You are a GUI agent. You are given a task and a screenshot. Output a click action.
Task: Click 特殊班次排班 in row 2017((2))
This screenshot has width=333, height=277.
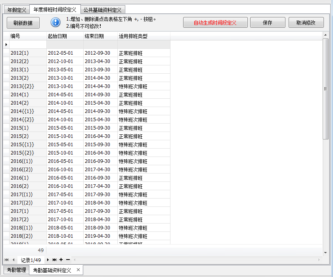pos(144,203)
